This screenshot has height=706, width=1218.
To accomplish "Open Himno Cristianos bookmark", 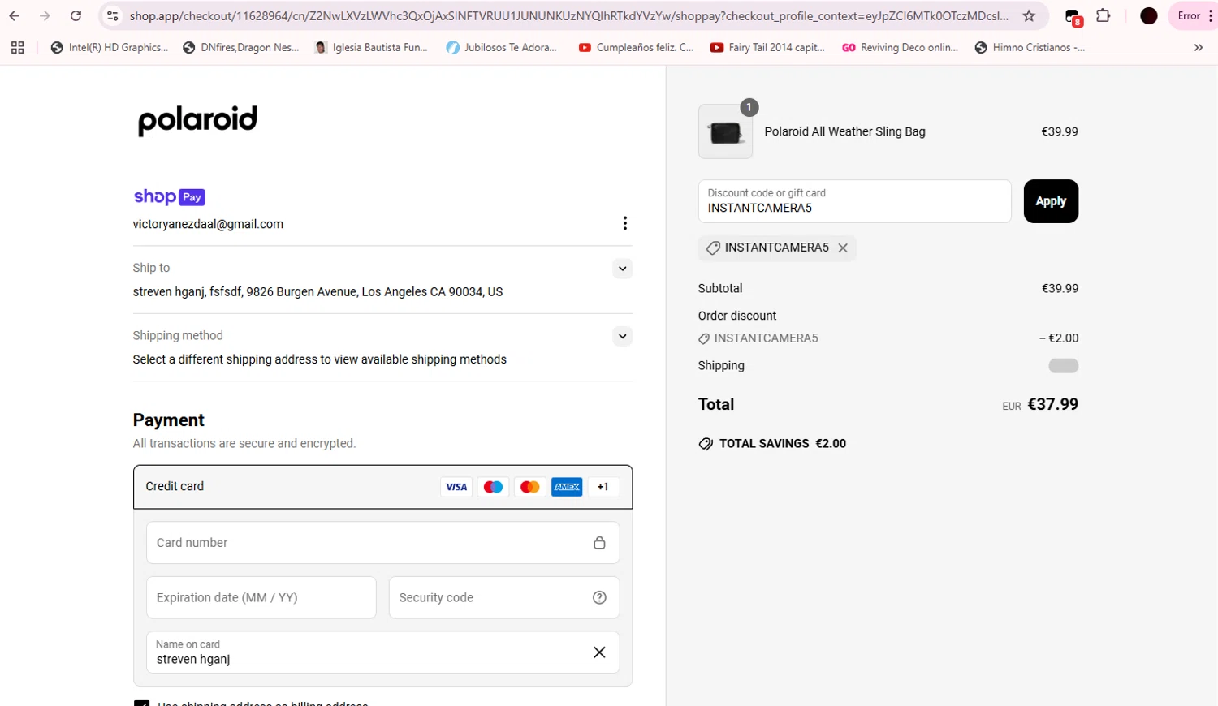I will pyautogui.click(x=1030, y=48).
